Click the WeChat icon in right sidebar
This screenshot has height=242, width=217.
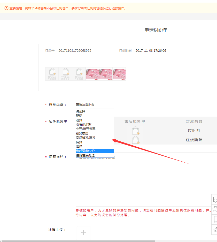tap(215, 209)
